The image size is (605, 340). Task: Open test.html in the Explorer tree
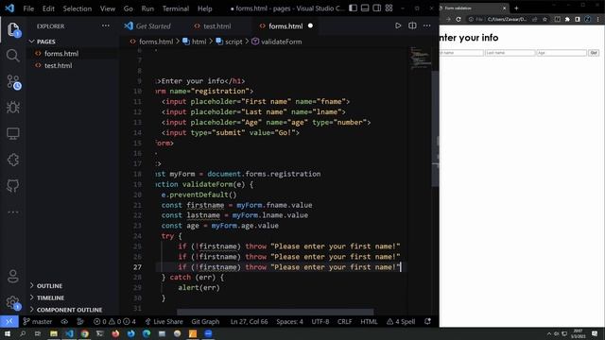[x=59, y=65]
